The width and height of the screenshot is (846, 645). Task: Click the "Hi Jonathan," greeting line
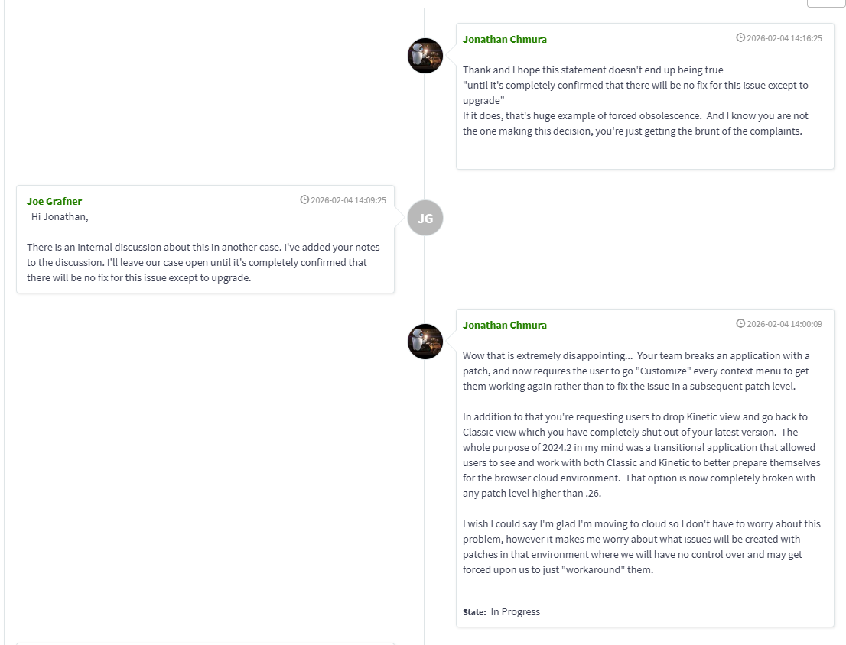[x=60, y=216]
